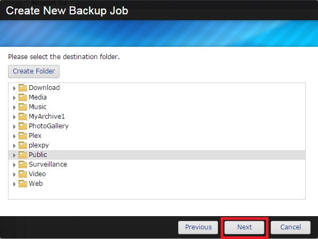Select the Public folder name

(38, 155)
